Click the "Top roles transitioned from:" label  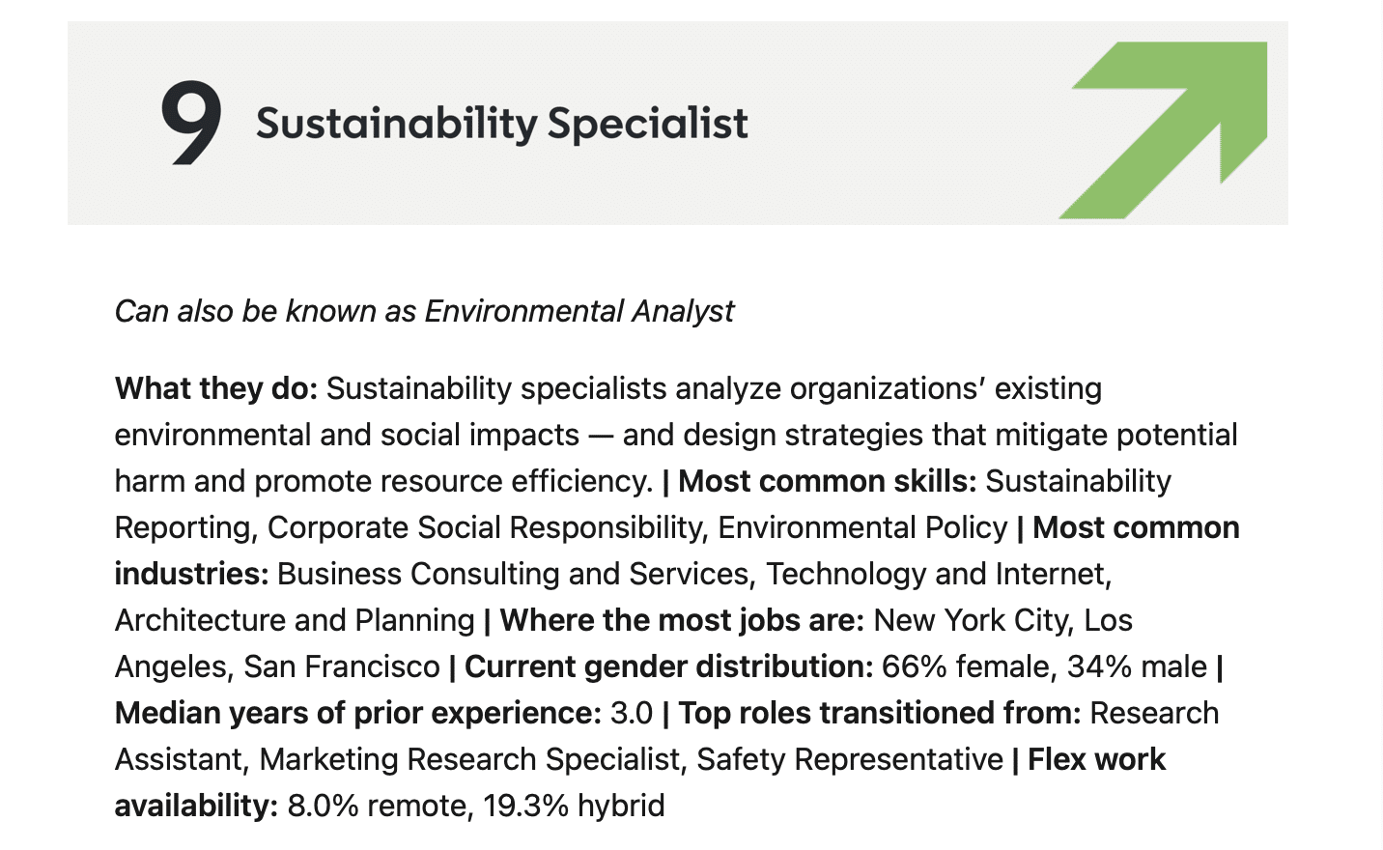pos(880,713)
